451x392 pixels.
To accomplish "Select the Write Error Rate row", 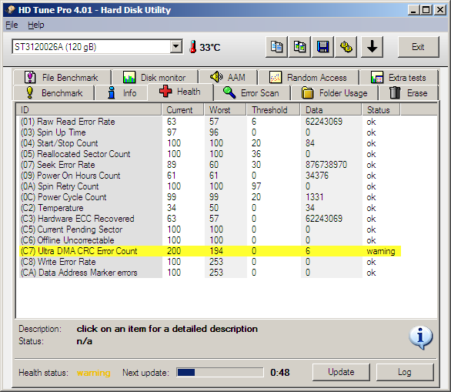I will [209, 262].
